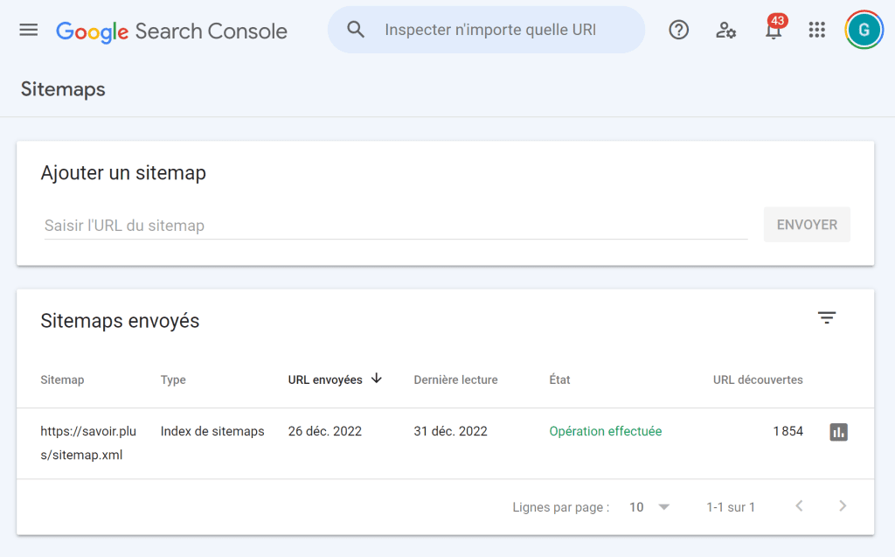Viewport: 895px width, 557px height.
Task: Open the Google account avatar
Action: 864,30
